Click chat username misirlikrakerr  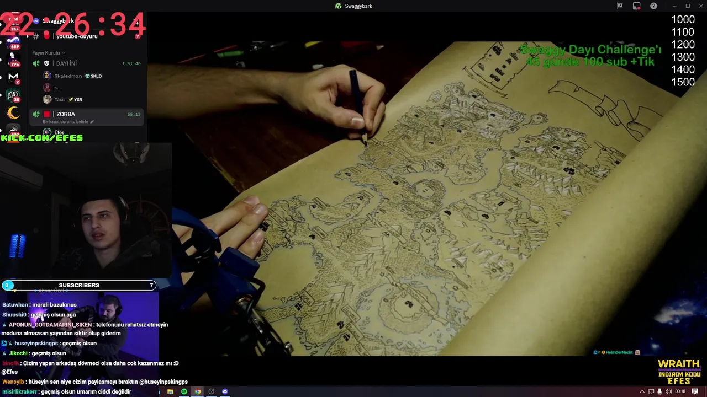(x=19, y=392)
